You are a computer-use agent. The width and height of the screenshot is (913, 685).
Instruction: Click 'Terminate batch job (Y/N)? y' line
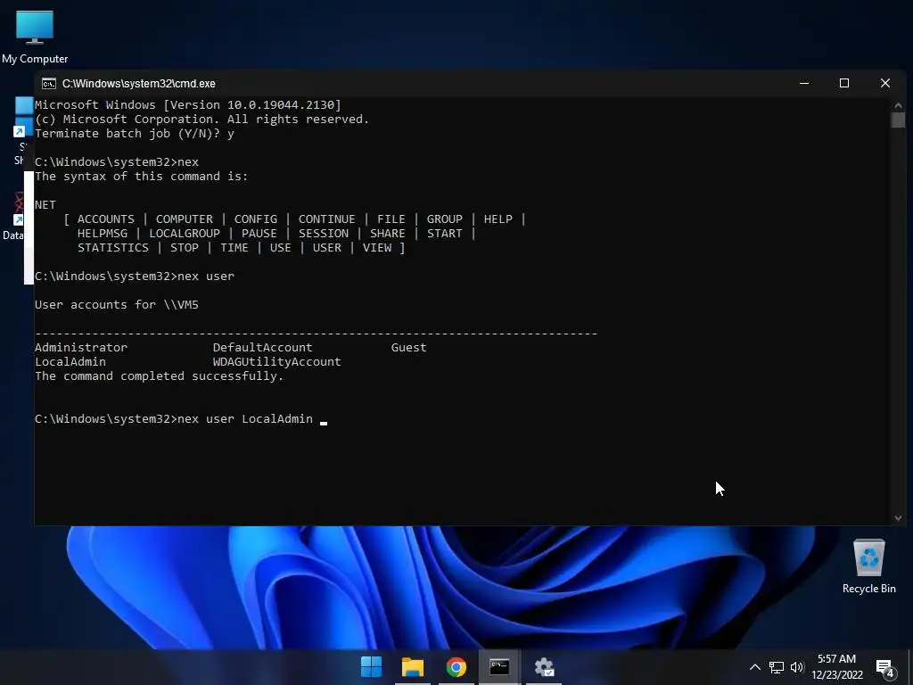point(134,134)
